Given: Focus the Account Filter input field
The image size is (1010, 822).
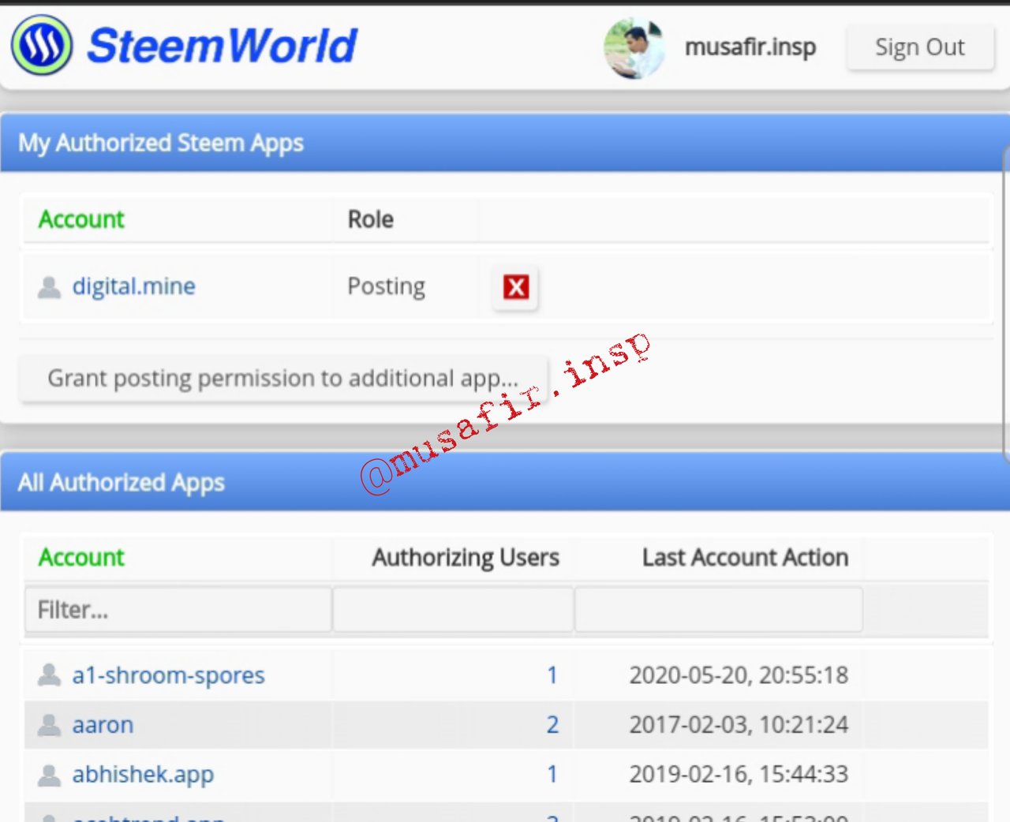Looking at the screenshot, I should click(x=178, y=610).
